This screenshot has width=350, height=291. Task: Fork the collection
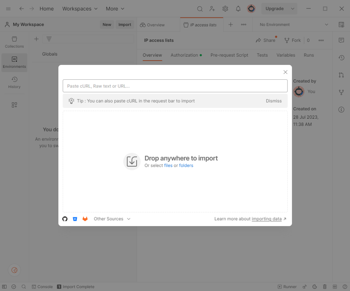292,41
